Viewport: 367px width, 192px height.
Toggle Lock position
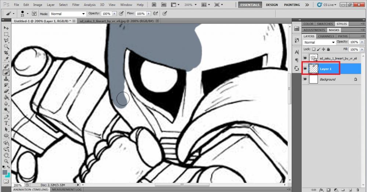coord(323,49)
